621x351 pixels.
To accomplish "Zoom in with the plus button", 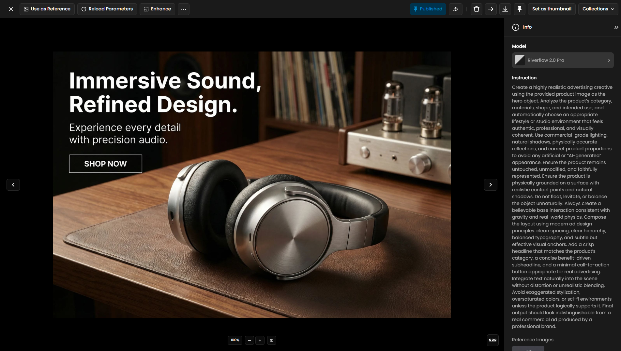I will click(260, 340).
